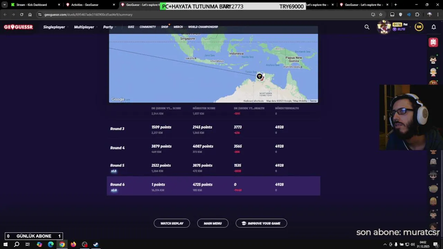Bookmark this page with the star icon

click(381, 15)
